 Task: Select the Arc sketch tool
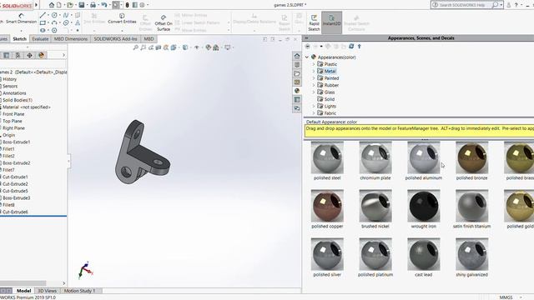(x=54, y=22)
